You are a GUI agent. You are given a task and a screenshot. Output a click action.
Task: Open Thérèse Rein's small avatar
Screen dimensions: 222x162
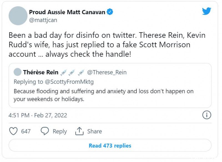pos(17,72)
